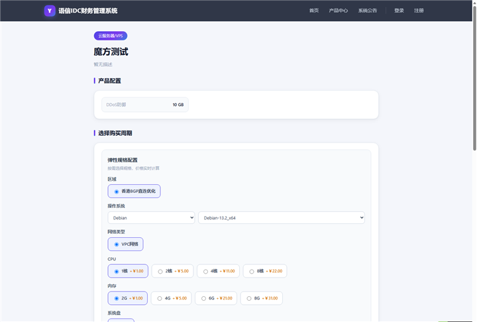Image resolution: width=477 pixels, height=322 pixels.
Task: Select the 8核 CPU option
Action: [265, 271]
